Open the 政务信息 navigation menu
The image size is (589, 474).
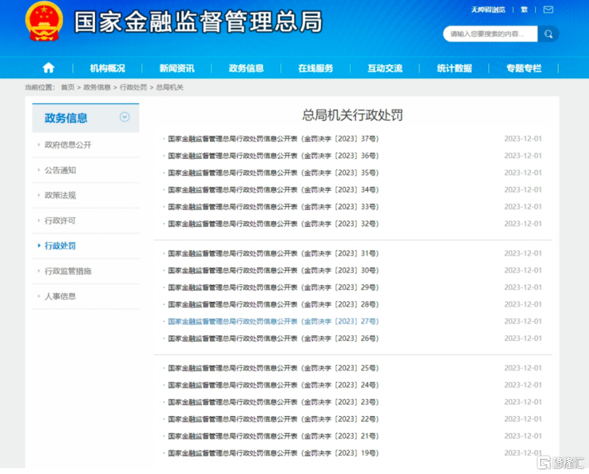(246, 68)
